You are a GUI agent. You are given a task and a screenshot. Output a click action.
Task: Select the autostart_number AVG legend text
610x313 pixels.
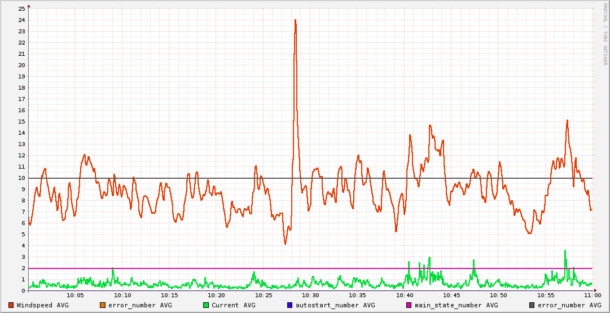point(335,305)
